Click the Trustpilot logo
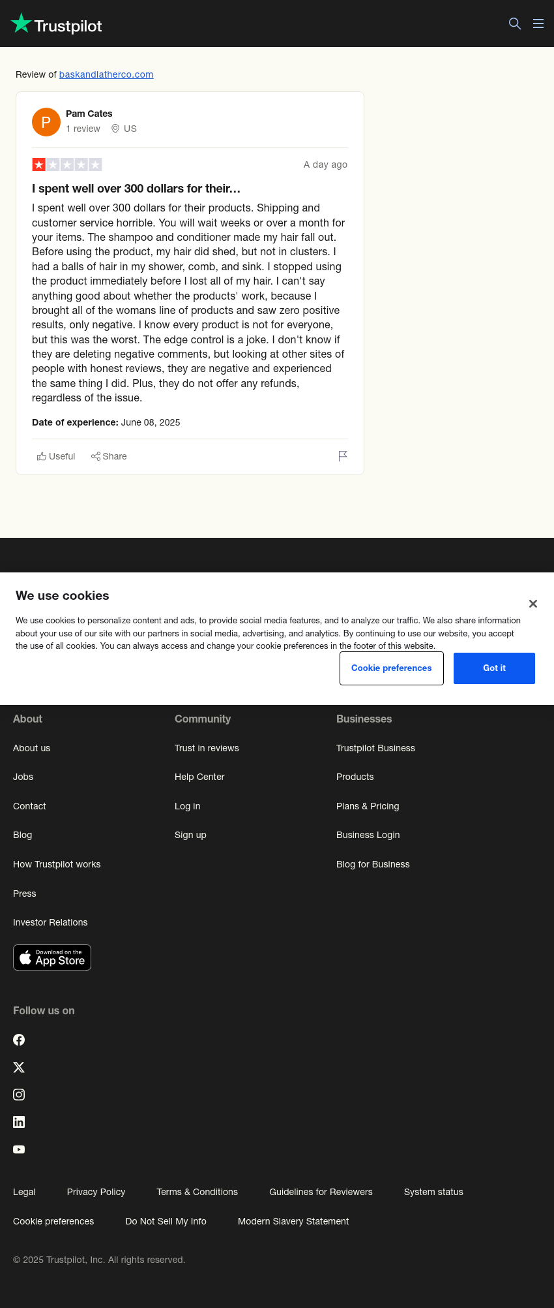554x1308 pixels. 56,24
